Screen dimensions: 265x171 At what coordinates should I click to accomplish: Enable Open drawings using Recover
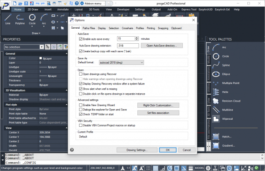[x=81, y=74]
